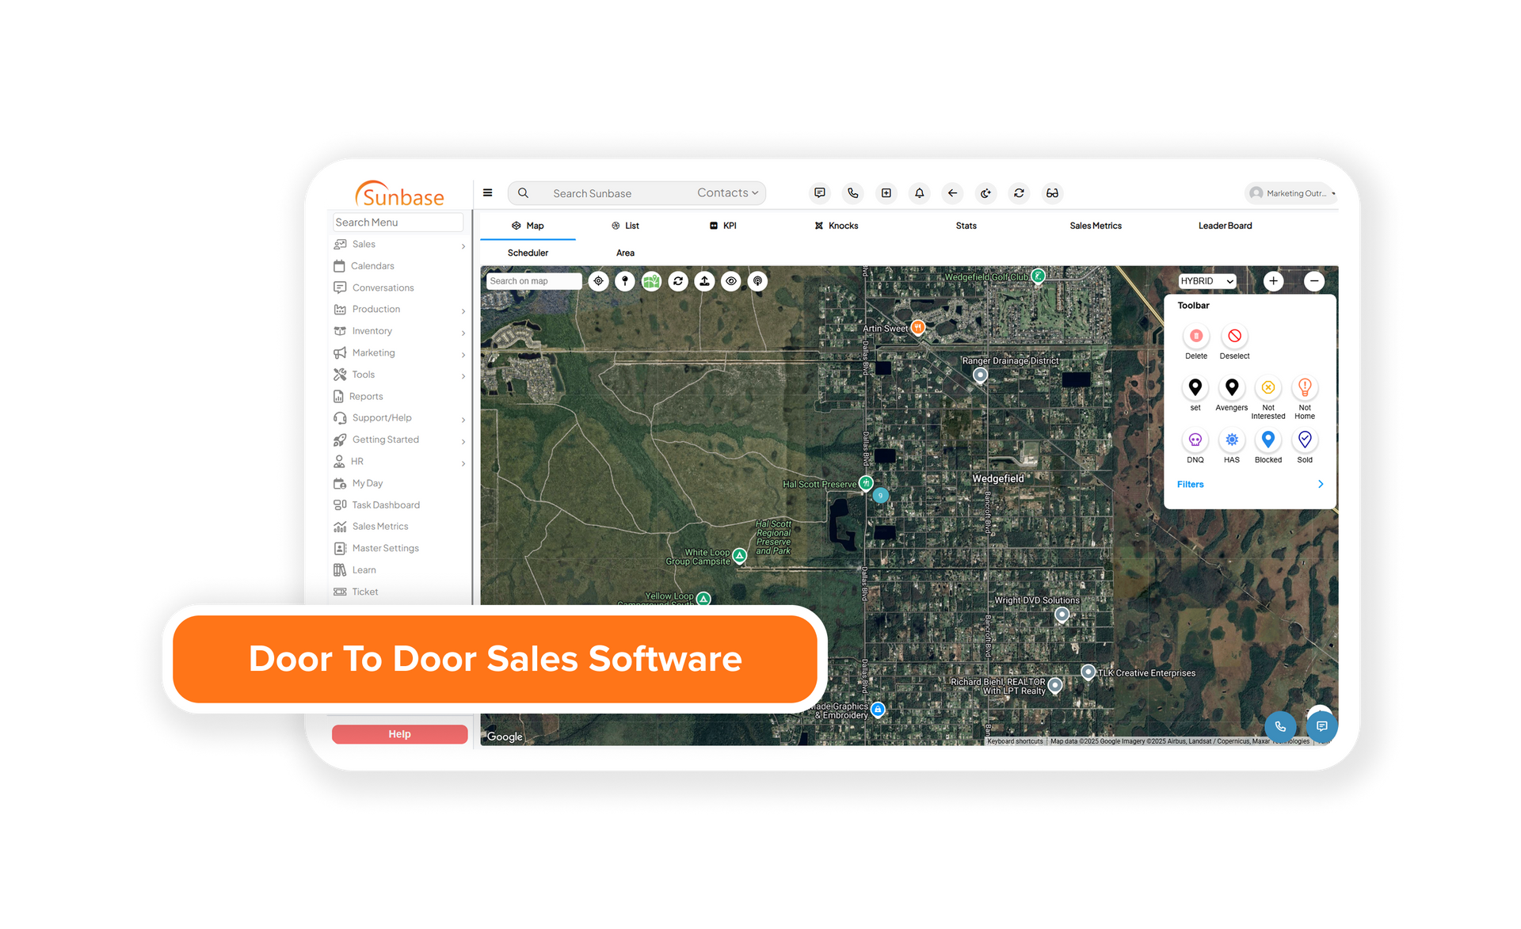Open the Contacts search type dropdown

(x=727, y=192)
